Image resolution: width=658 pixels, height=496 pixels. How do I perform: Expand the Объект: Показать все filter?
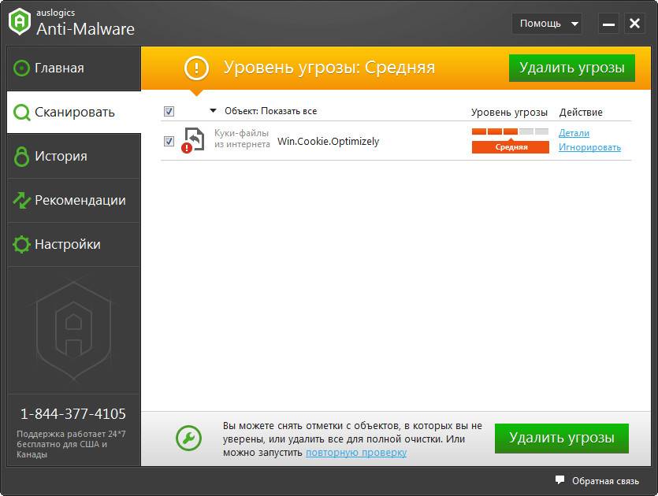tap(263, 111)
